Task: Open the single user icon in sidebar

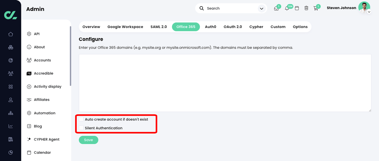Action: coord(11,100)
